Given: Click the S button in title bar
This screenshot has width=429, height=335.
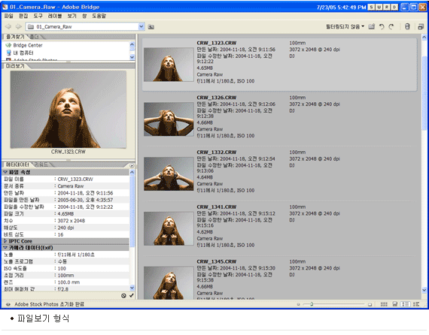Looking at the screenshot, I should point(371,7).
